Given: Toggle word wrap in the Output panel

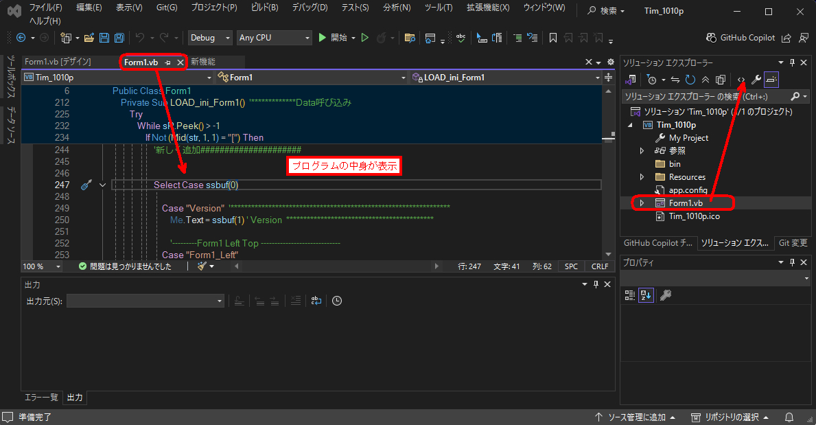Looking at the screenshot, I should point(316,301).
